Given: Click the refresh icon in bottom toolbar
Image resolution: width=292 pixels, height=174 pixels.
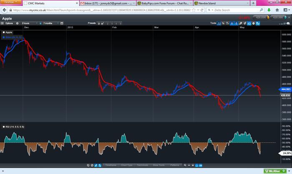Looking at the screenshot, I should pyautogui.click(x=88, y=165).
